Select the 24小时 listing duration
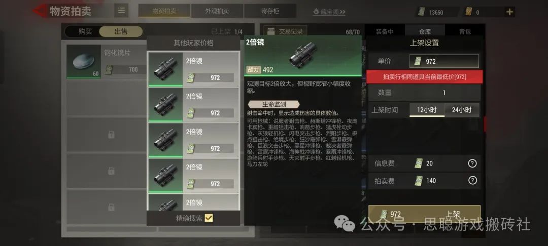Viewport: 548px width, 246px height. (462, 110)
